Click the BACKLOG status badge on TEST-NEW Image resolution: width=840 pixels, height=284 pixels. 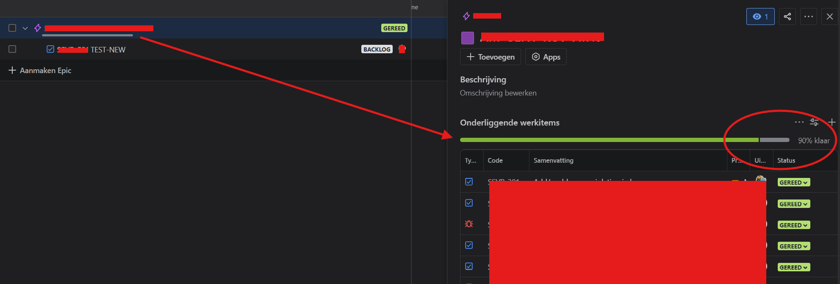[377, 49]
